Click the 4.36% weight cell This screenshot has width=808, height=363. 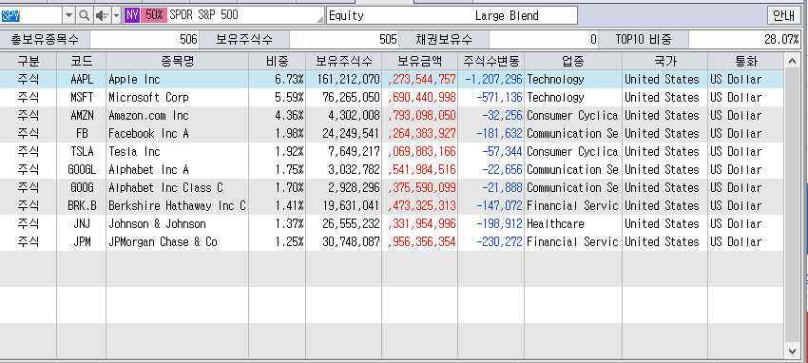pos(278,115)
